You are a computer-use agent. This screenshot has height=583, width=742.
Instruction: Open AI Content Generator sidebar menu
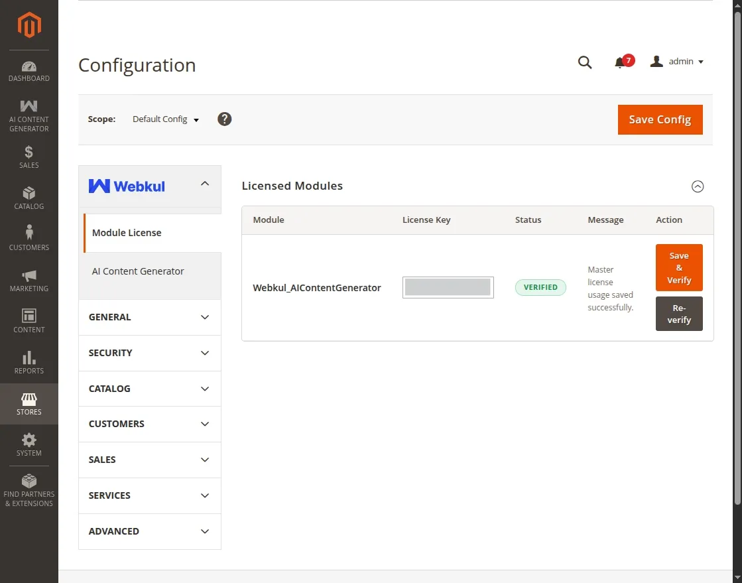[x=29, y=116]
